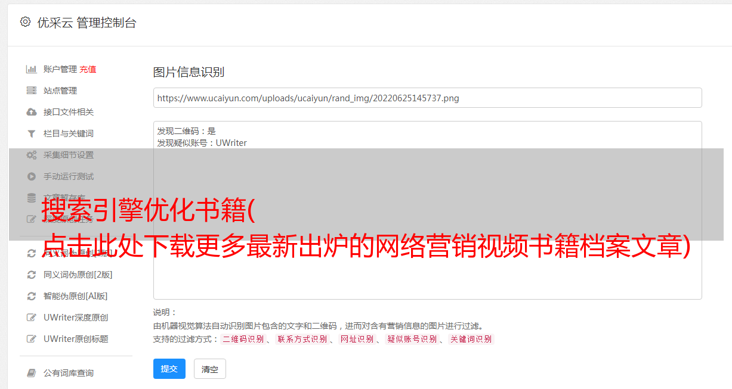Click the filter icon for 栏目与关键词
The height and width of the screenshot is (389, 732).
[x=32, y=133]
